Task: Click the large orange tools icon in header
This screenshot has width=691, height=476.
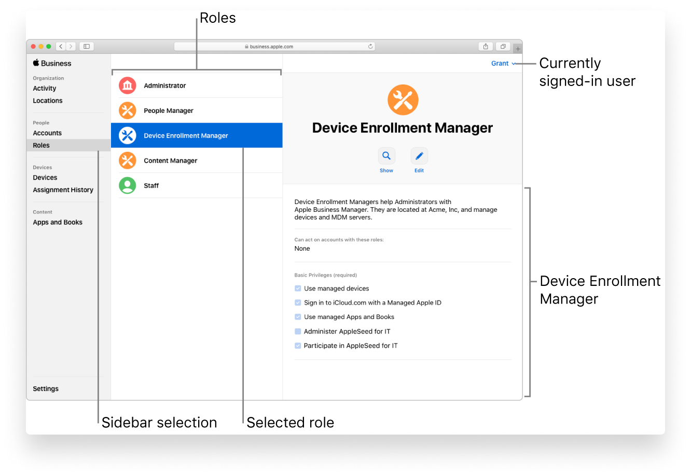Action: (x=403, y=99)
